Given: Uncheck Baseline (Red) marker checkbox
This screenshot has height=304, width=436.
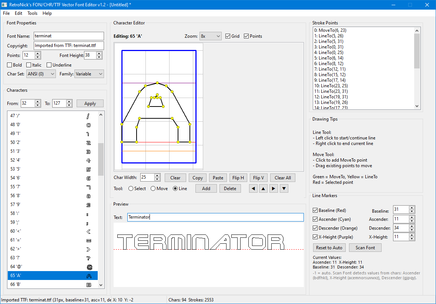Looking at the screenshot, I should pyautogui.click(x=315, y=210).
